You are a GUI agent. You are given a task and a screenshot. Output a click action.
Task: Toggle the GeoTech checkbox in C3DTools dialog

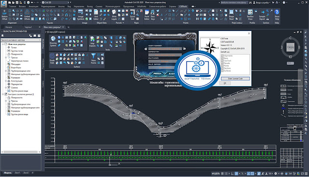(x=222, y=61)
